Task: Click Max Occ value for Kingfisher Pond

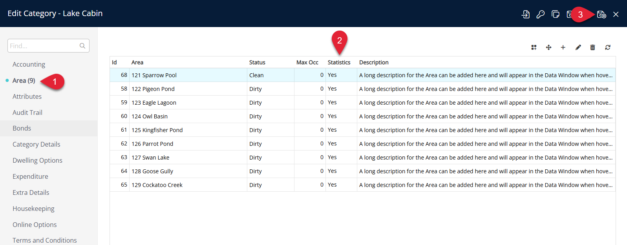Action: (322, 130)
